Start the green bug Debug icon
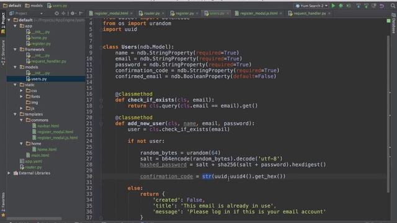Image resolution: width=397 pixels, height=223 pixels. [341, 6]
